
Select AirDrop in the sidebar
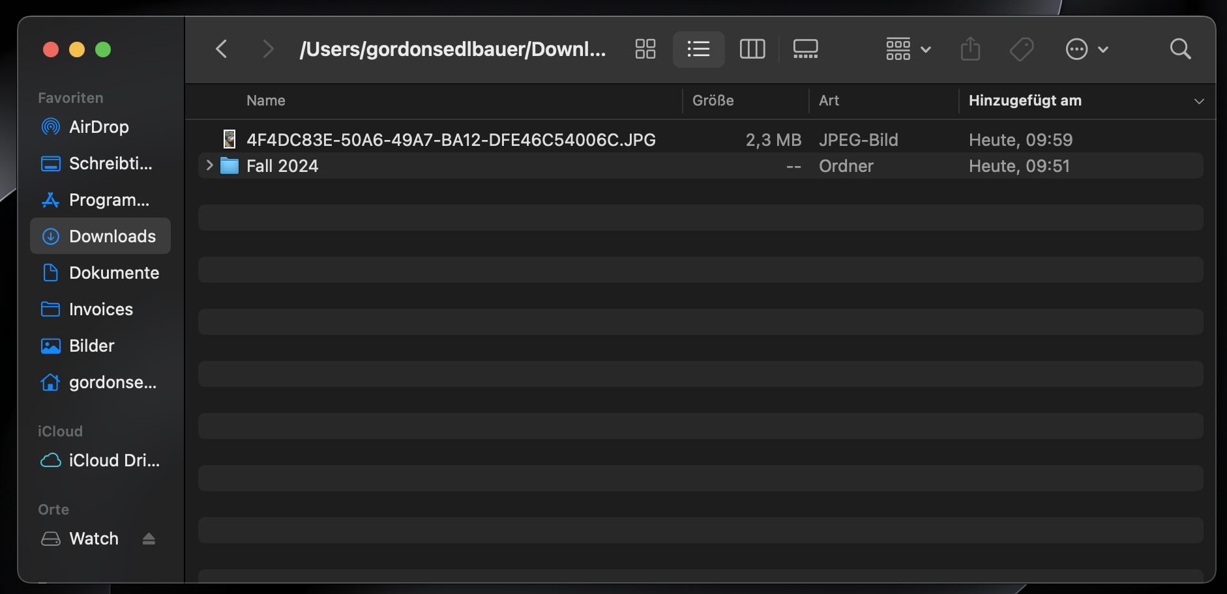coord(98,127)
